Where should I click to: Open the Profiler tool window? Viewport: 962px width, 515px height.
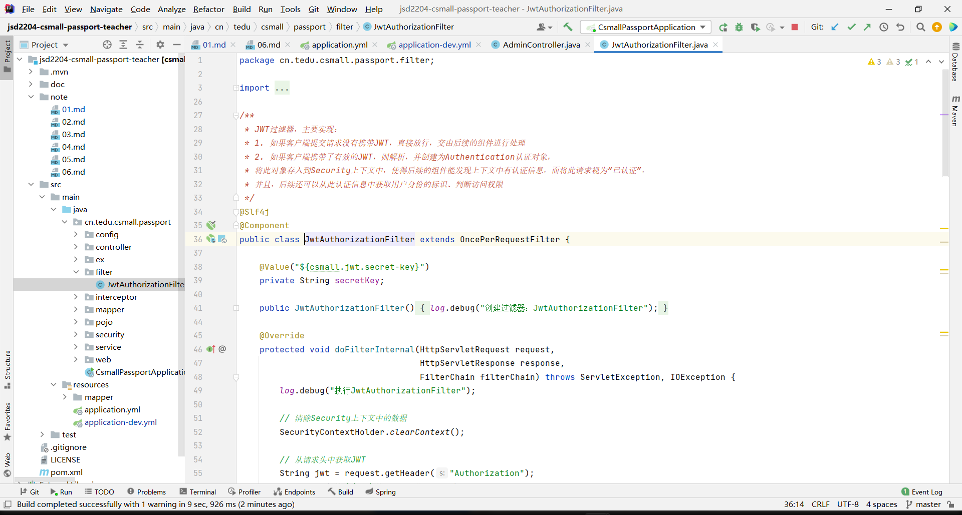click(245, 492)
